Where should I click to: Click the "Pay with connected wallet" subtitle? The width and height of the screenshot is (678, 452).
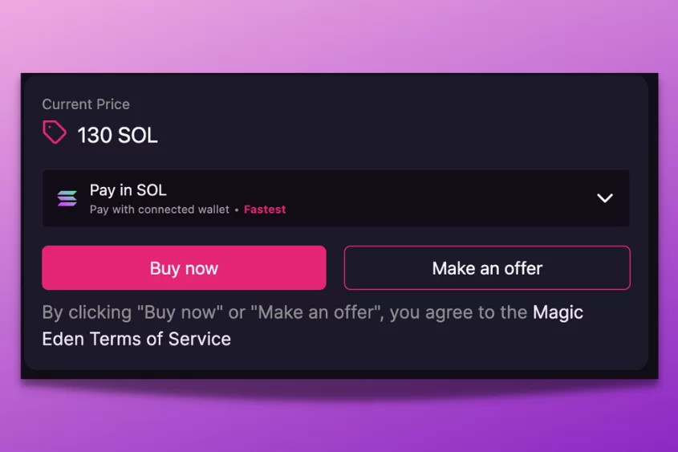[159, 210]
